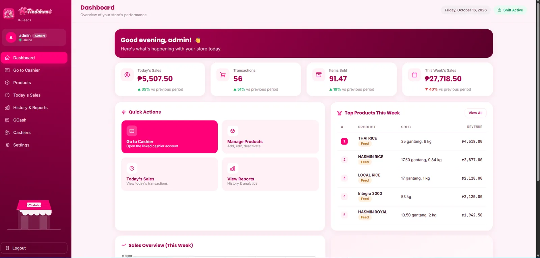Click the cart icon on Transactions card
Image resolution: width=540 pixels, height=258 pixels.
coord(223,75)
